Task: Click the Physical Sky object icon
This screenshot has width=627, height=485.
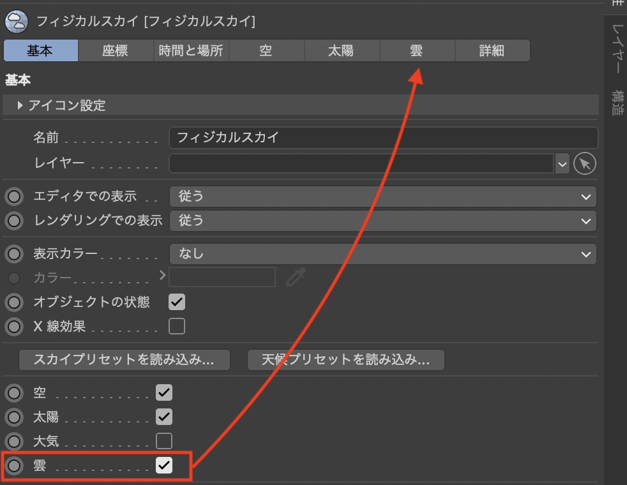Action: 16,21
